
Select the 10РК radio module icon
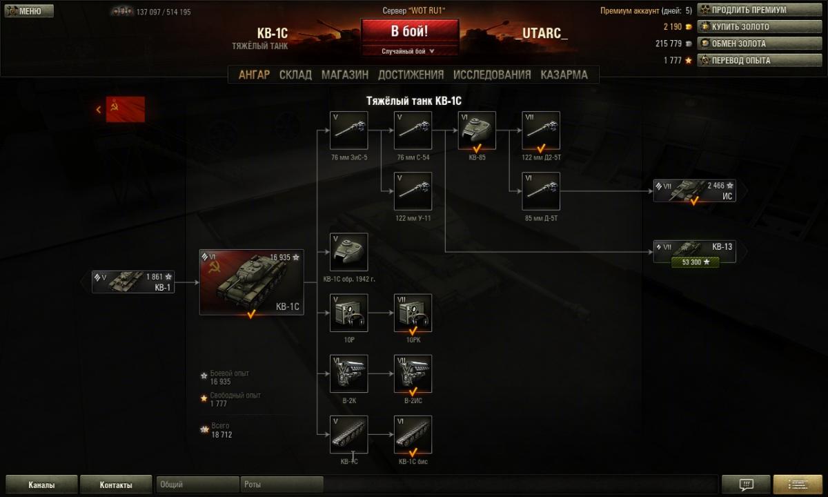coord(413,313)
